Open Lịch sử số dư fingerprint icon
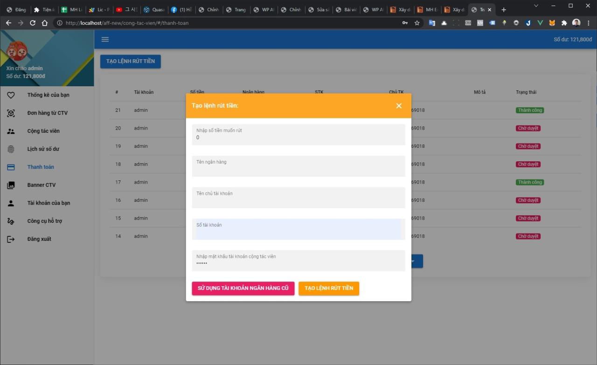Image resolution: width=597 pixels, height=365 pixels. coord(11,149)
